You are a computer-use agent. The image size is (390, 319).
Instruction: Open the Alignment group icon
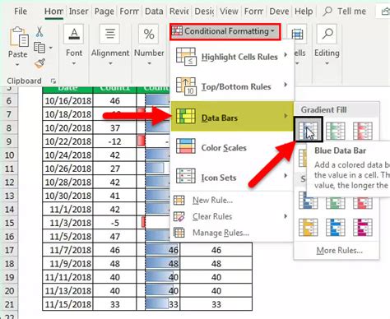(x=110, y=34)
